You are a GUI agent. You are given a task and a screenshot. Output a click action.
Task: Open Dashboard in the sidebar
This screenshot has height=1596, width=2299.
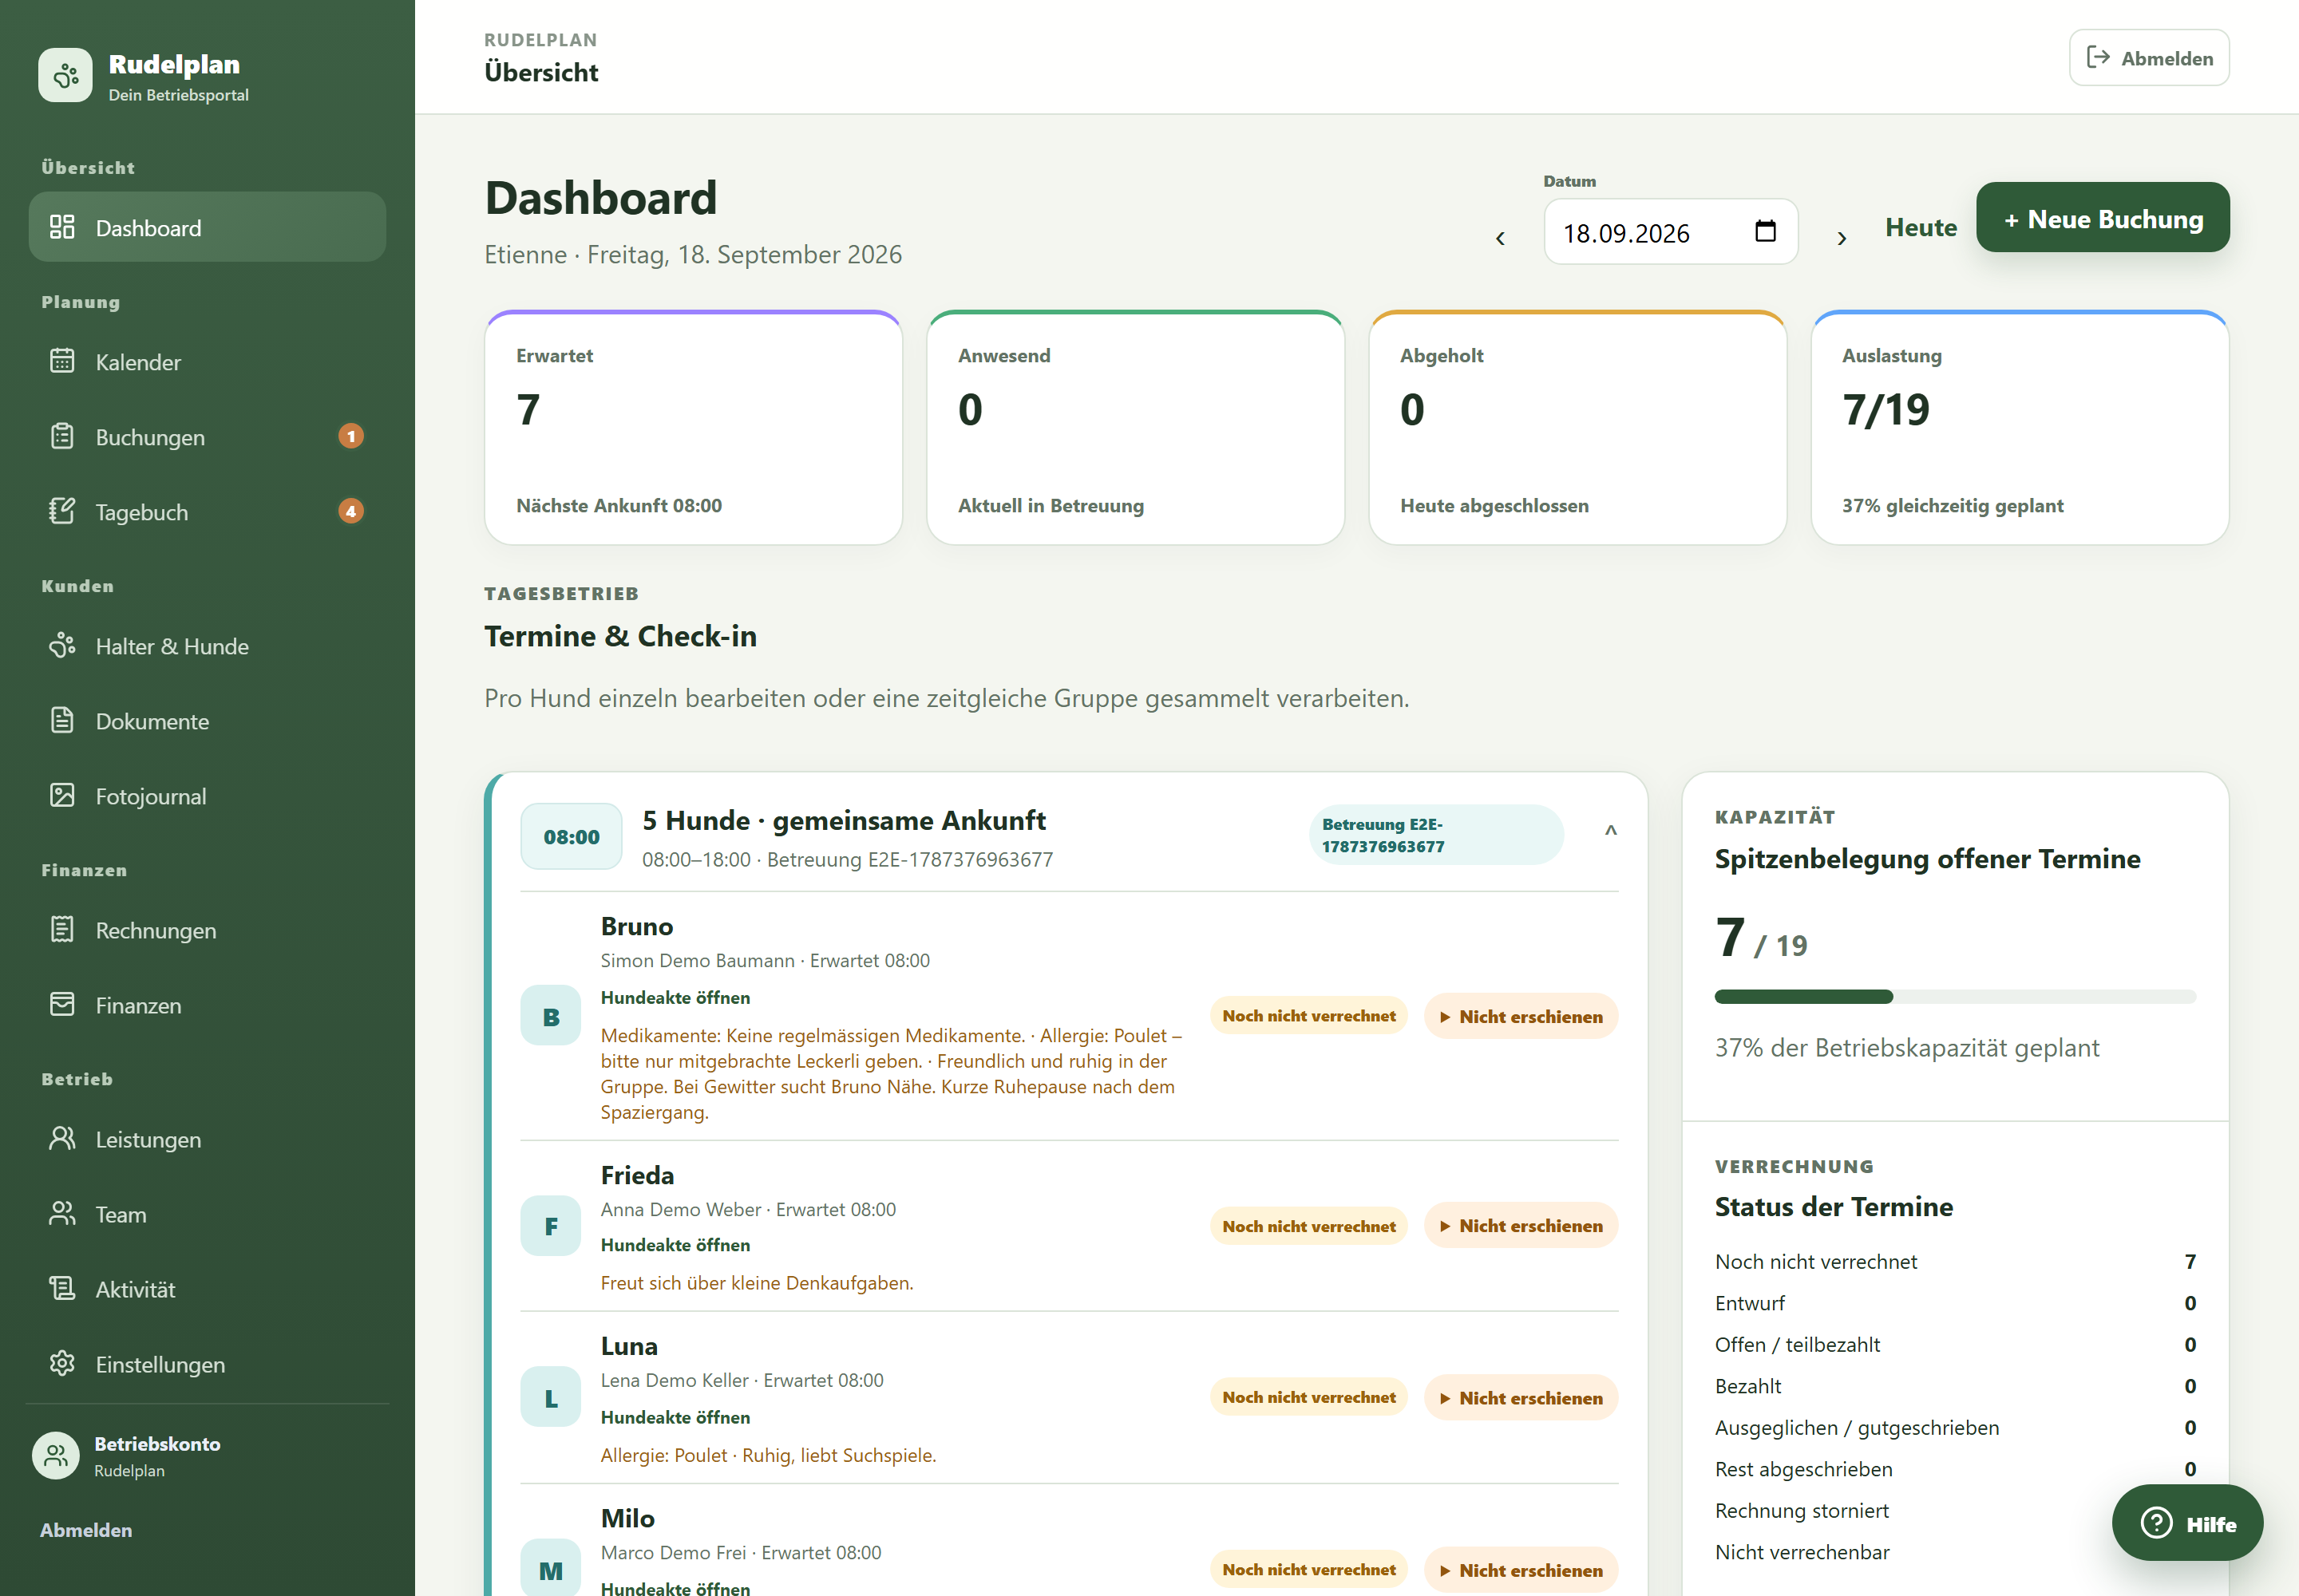point(207,227)
